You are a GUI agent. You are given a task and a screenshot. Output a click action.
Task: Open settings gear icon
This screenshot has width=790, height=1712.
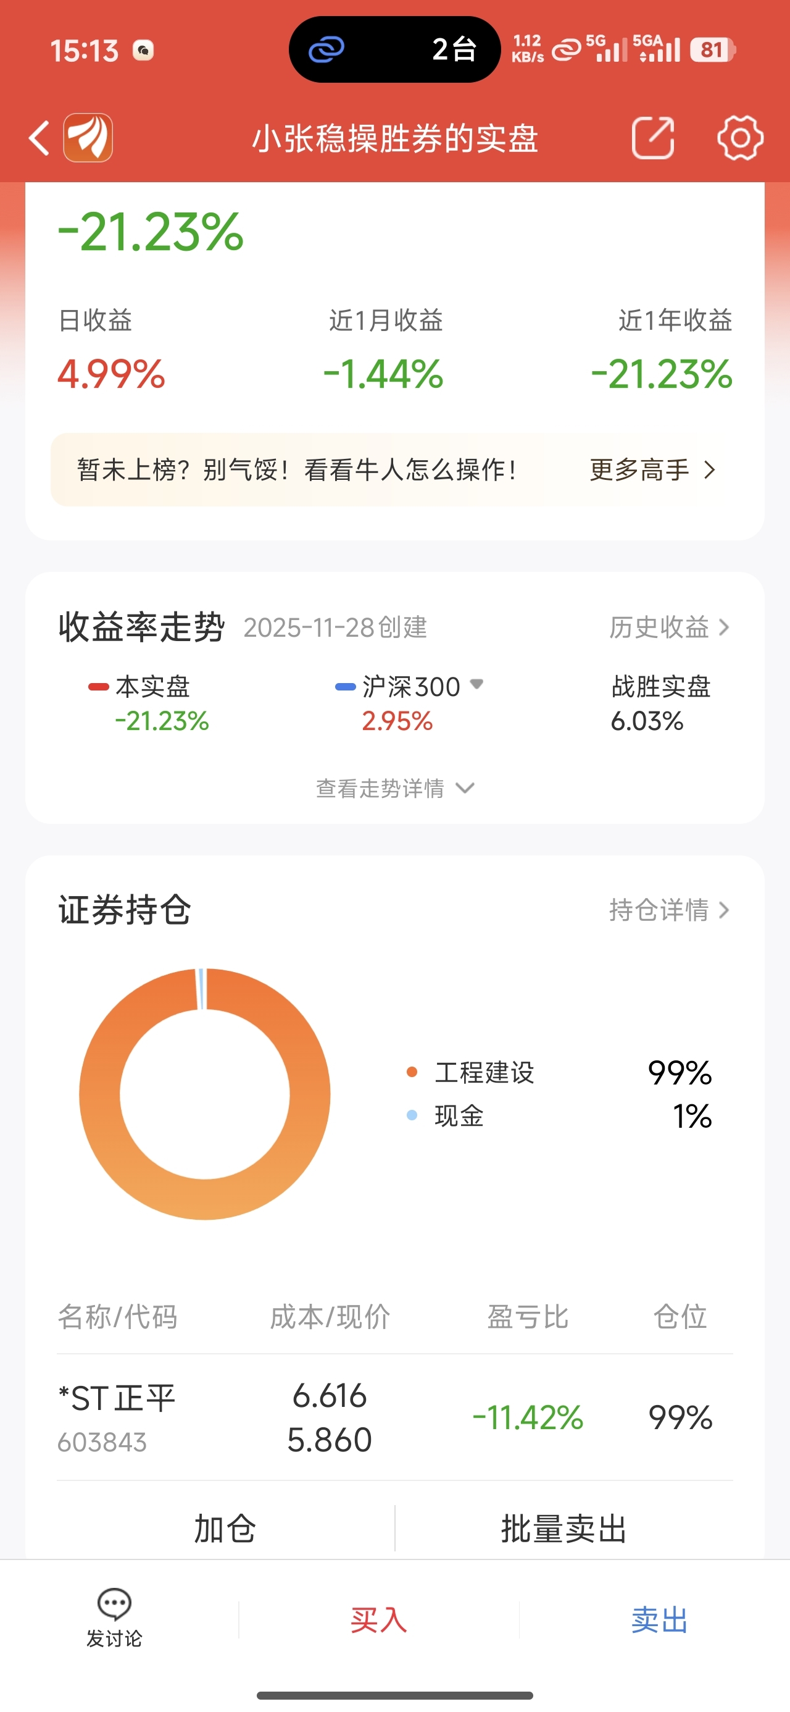[740, 138]
